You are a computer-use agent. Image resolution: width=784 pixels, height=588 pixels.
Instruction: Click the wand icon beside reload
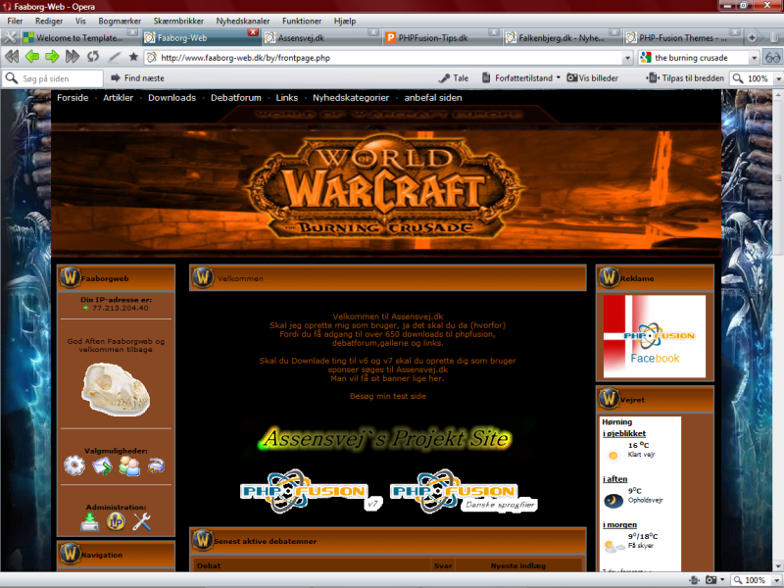coord(114,57)
